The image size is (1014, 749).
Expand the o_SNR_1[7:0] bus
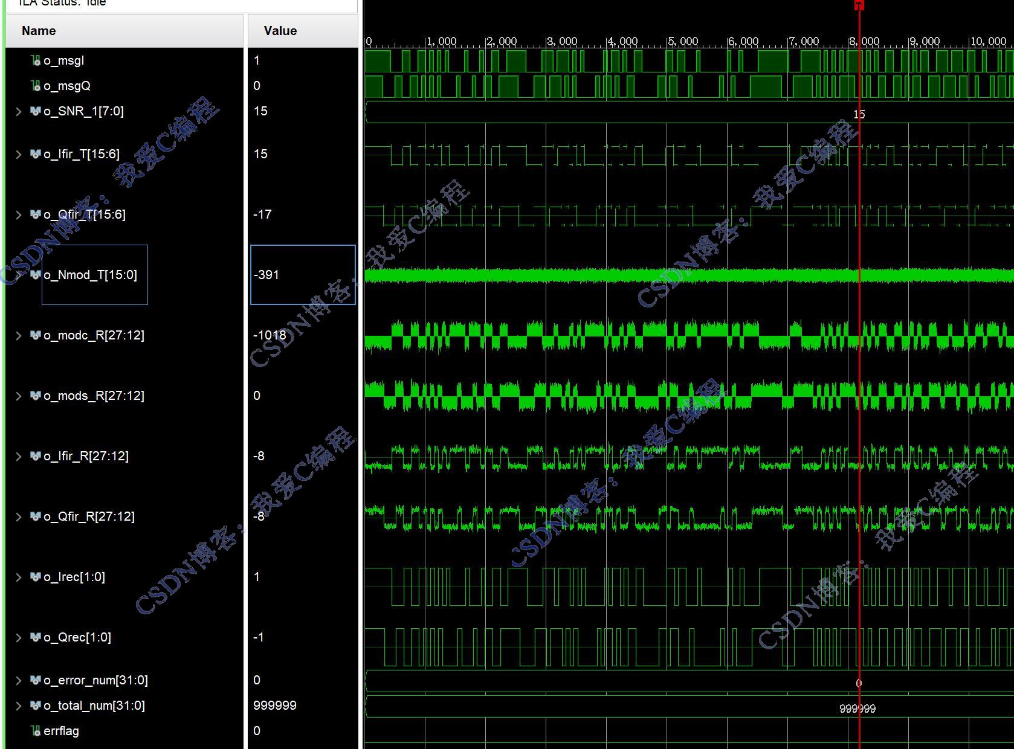18,111
